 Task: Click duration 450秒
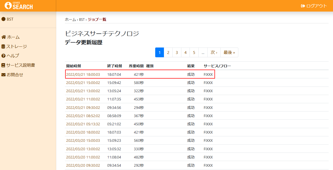[139, 124]
